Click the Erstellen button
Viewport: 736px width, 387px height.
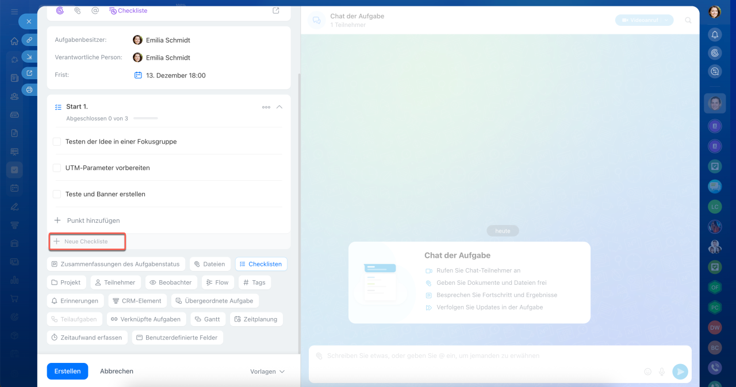point(67,371)
